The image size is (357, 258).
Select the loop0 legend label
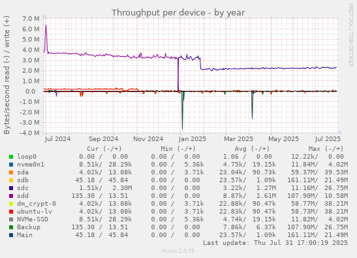27,157
